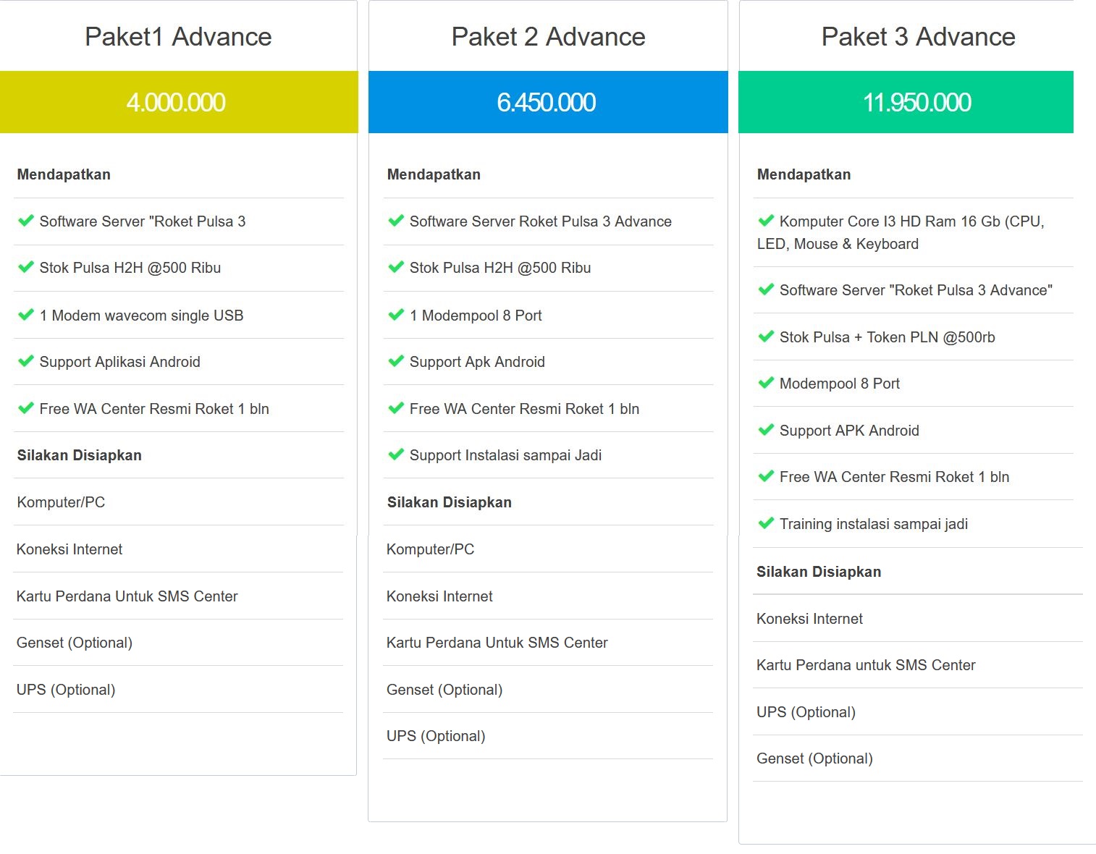Click the yellow 4.000.000 price banner
Image resolution: width=1096 pixels, height=854 pixels.
(x=179, y=102)
